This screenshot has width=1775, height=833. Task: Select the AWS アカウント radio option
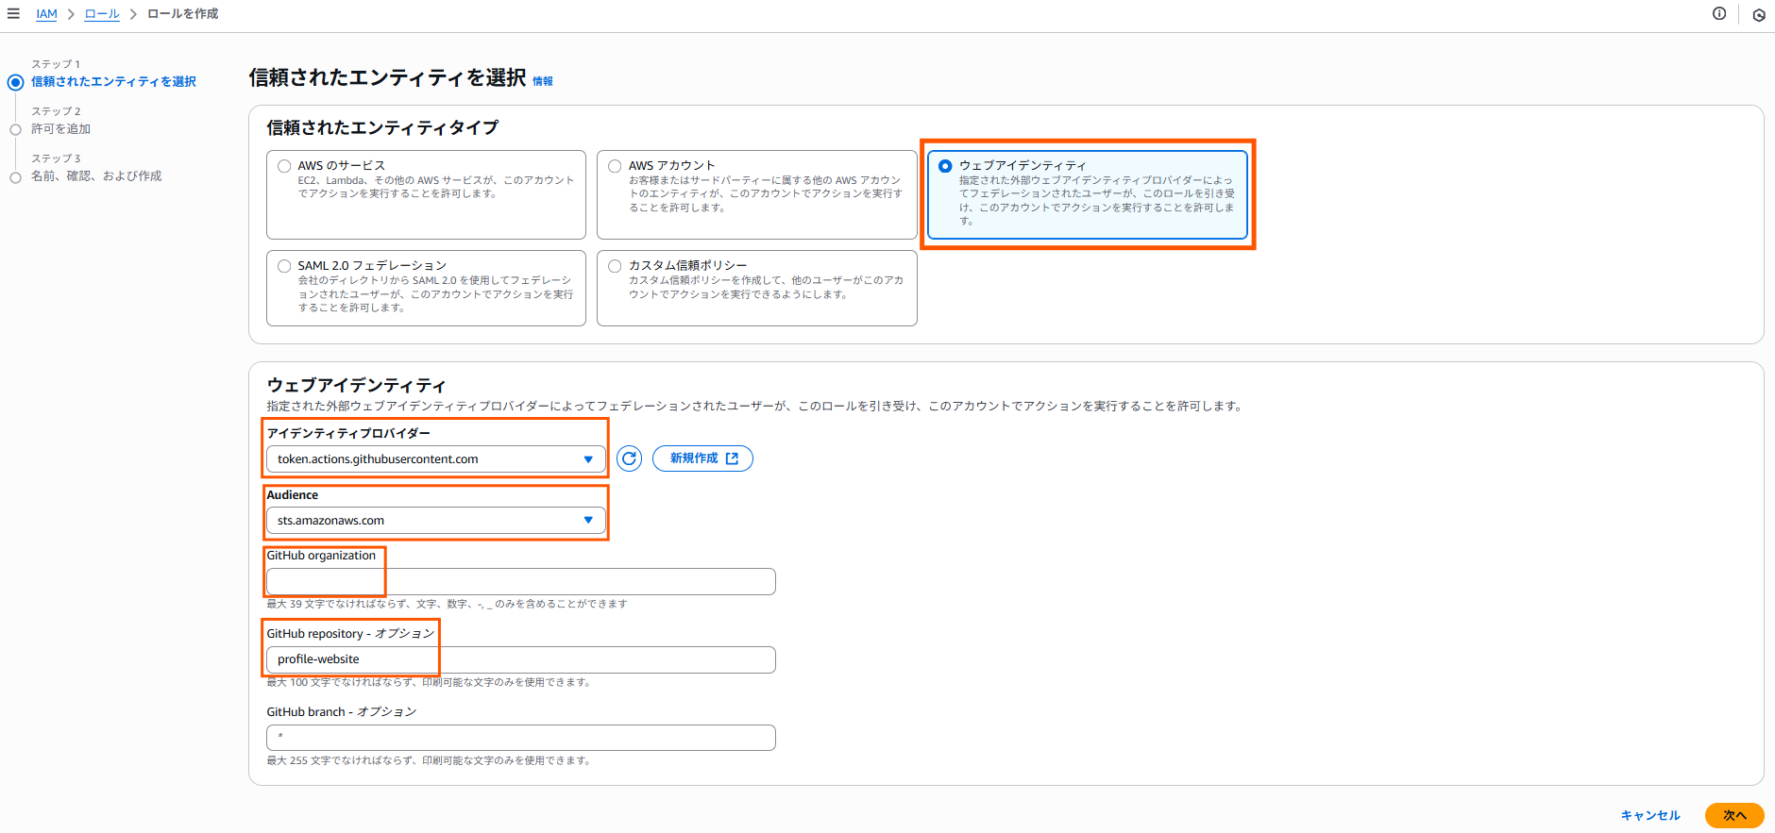pyautogui.click(x=615, y=166)
